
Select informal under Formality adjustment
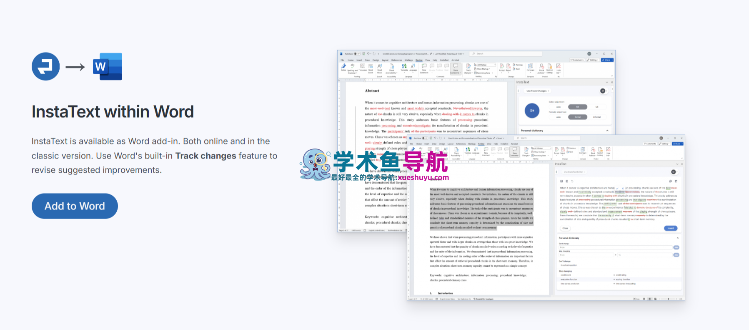click(597, 117)
